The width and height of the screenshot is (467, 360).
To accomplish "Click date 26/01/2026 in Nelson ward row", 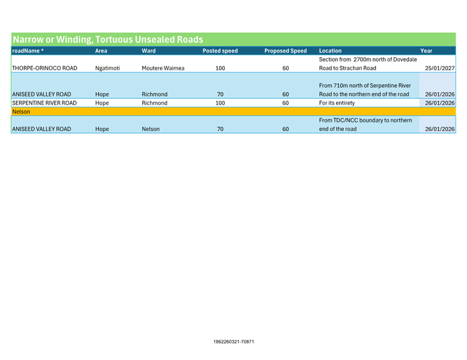I will point(439,129).
